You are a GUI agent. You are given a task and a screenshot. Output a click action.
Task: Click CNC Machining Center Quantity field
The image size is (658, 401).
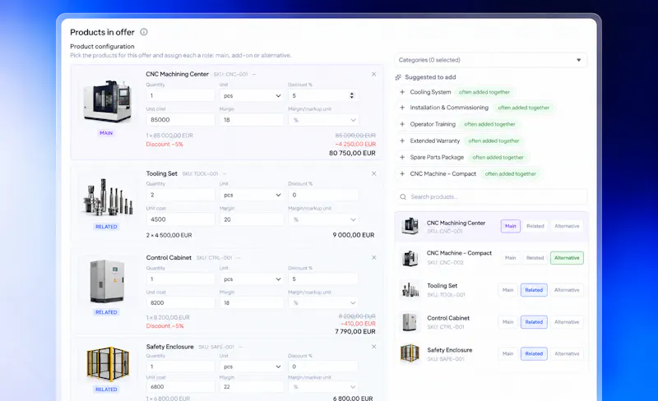pyautogui.click(x=180, y=95)
